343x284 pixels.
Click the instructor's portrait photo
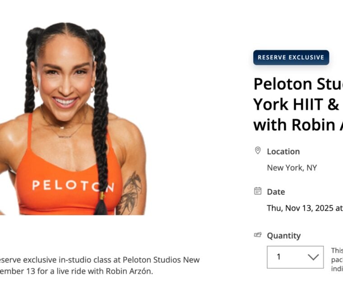click(73, 119)
